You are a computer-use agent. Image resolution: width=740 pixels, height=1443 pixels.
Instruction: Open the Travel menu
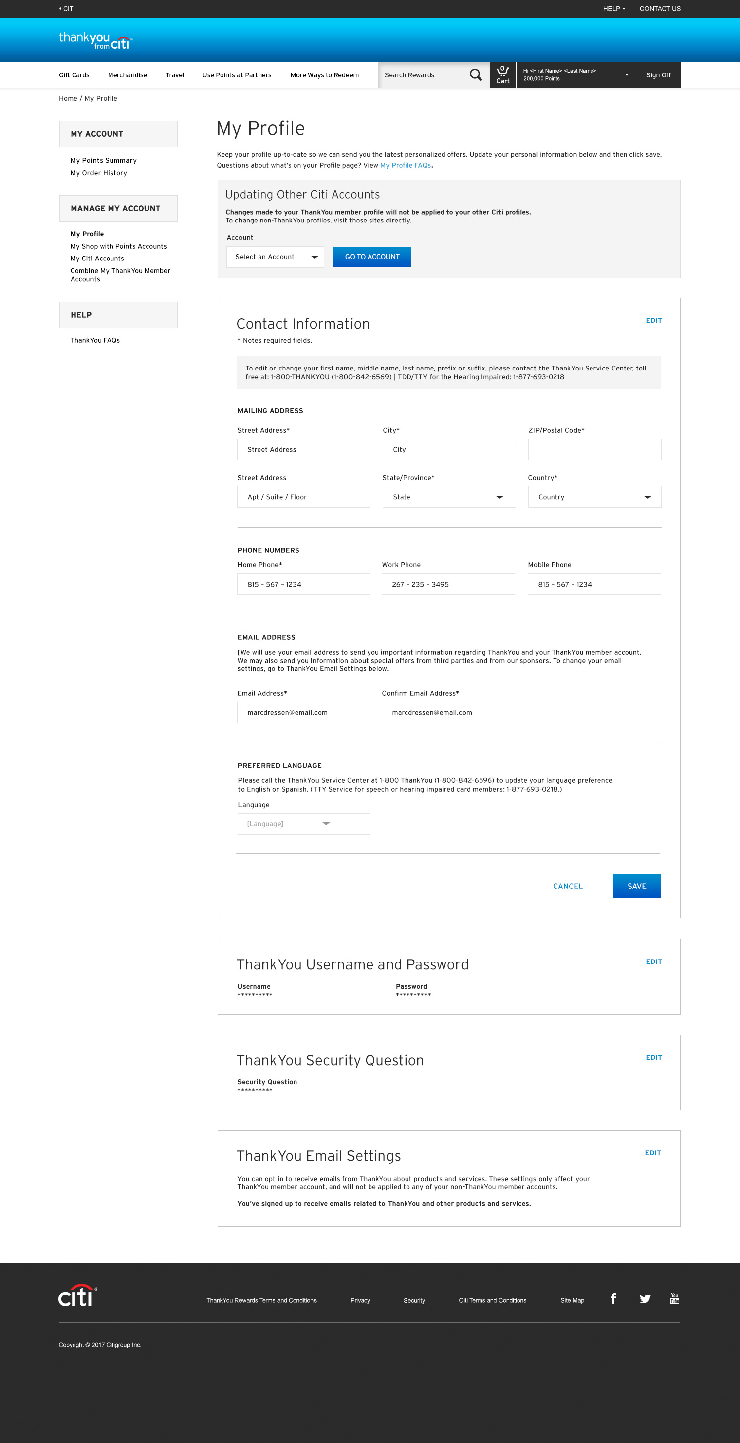pos(175,75)
